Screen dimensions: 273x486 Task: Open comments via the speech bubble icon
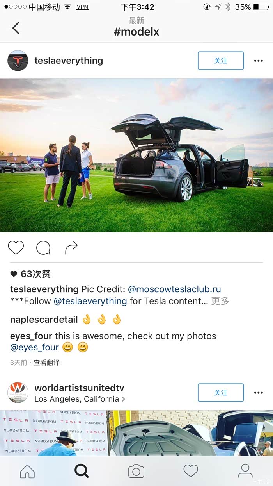[43, 248]
